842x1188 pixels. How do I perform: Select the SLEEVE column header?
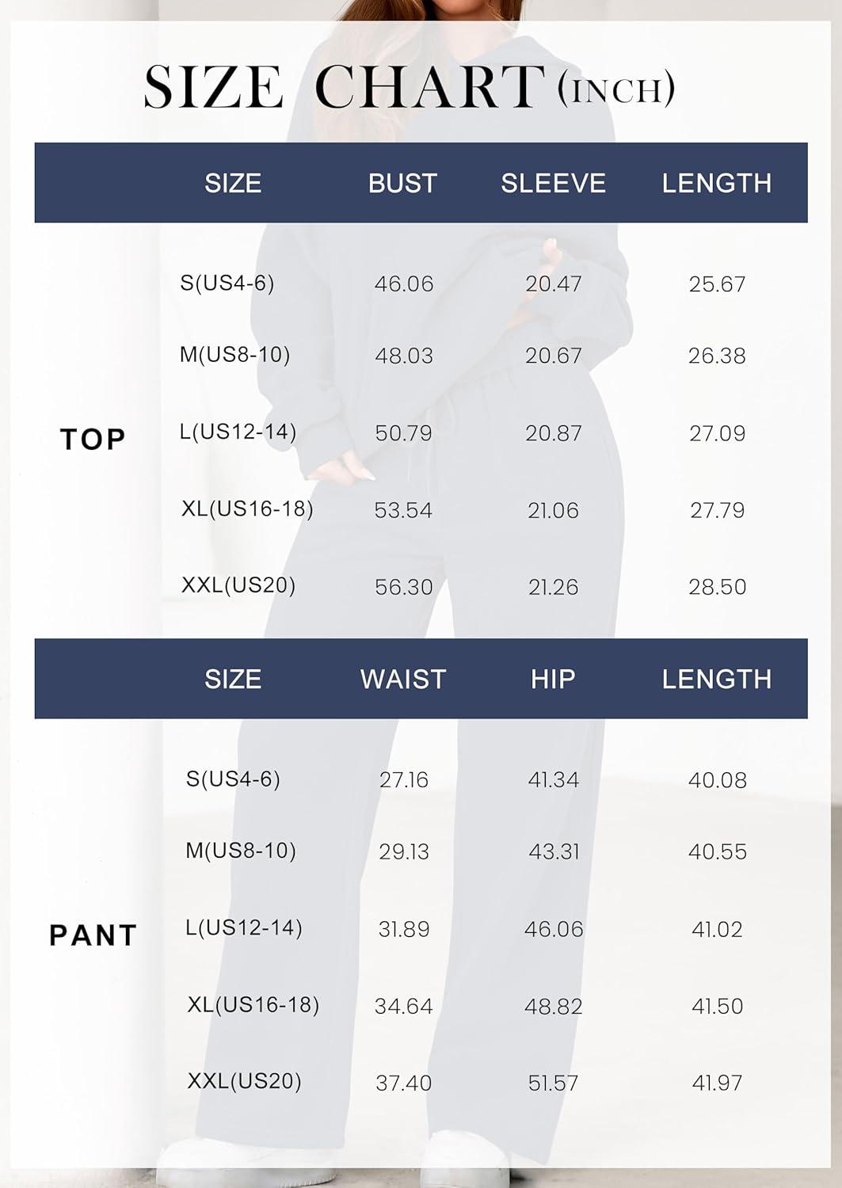553,184
